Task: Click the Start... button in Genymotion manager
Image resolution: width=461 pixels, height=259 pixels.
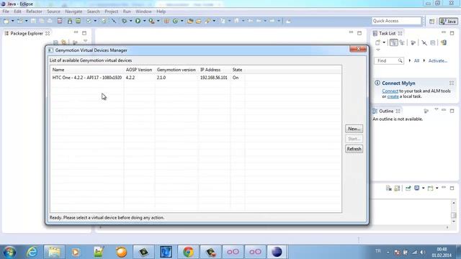Action: (x=354, y=139)
